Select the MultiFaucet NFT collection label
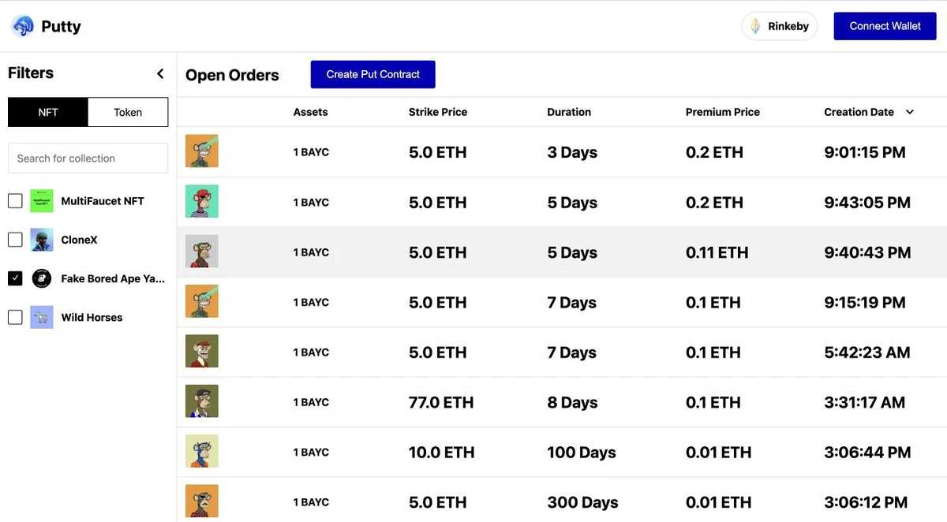The width and height of the screenshot is (947, 522). (103, 201)
